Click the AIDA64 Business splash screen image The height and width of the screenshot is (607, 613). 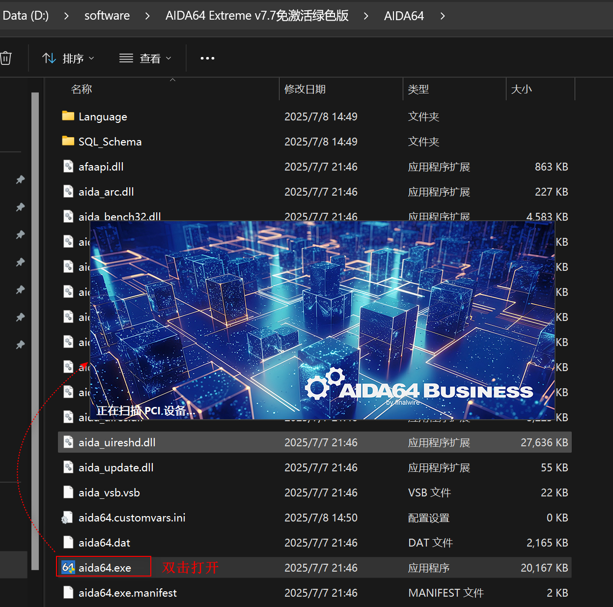(322, 320)
